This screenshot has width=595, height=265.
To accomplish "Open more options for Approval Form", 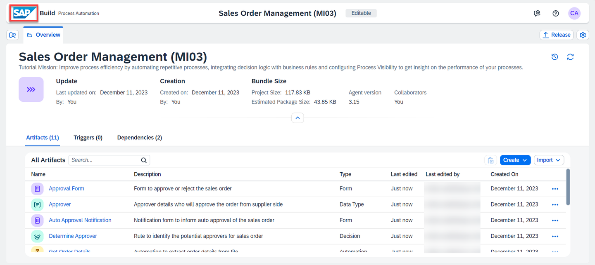I will [x=555, y=189].
